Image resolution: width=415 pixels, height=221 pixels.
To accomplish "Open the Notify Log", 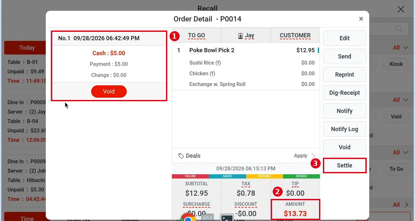I will [x=345, y=129].
